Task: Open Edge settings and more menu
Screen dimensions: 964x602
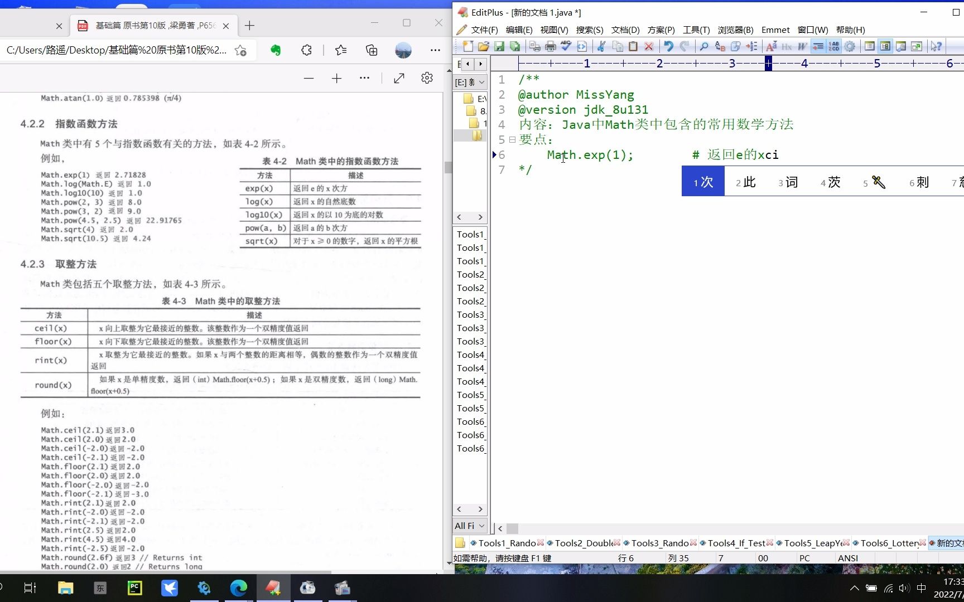Action: (x=436, y=50)
